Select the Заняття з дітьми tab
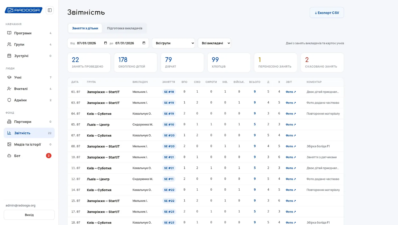 pos(85,28)
